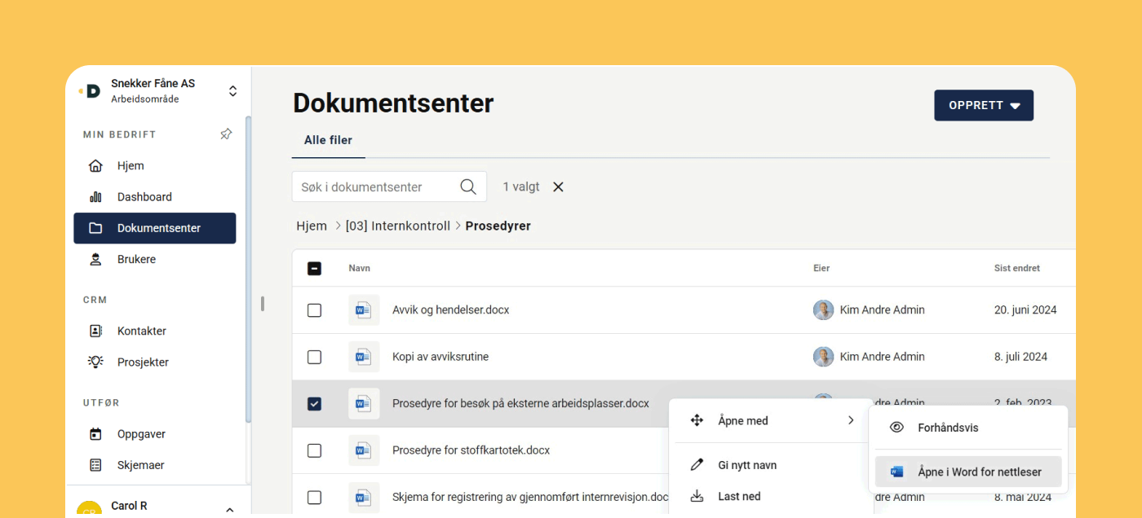Expand the Snekker Fåne AS workspace switcher

(x=232, y=90)
